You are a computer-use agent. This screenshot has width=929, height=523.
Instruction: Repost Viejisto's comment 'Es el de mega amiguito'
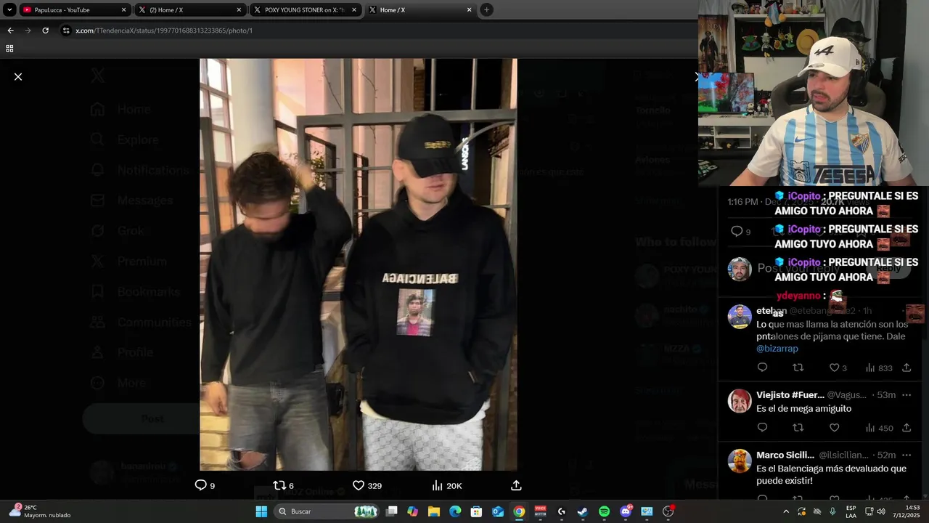click(x=798, y=428)
